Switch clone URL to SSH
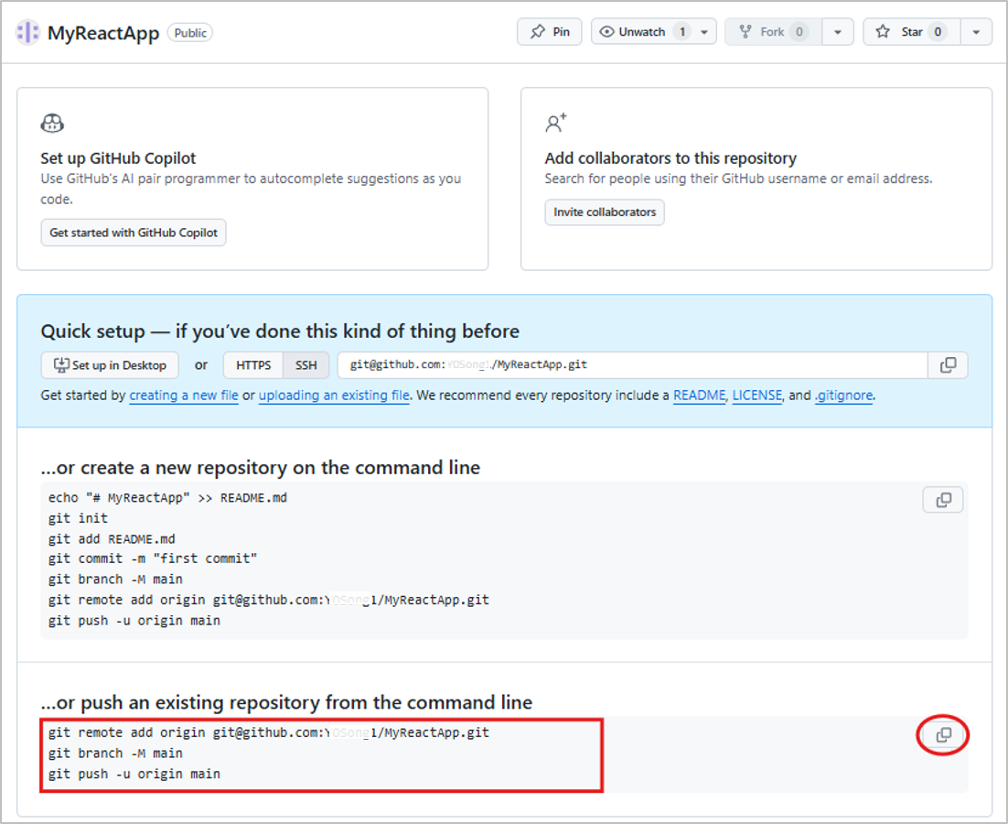 [x=306, y=364]
